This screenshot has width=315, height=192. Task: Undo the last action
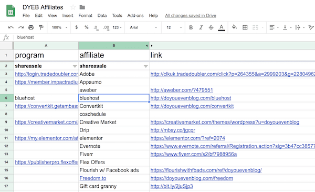(11, 27)
